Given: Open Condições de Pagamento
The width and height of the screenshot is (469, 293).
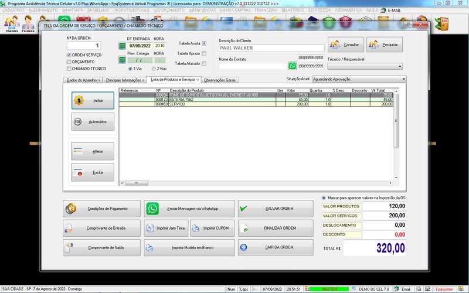Looking at the screenshot, I should pyautogui.click(x=101, y=209).
